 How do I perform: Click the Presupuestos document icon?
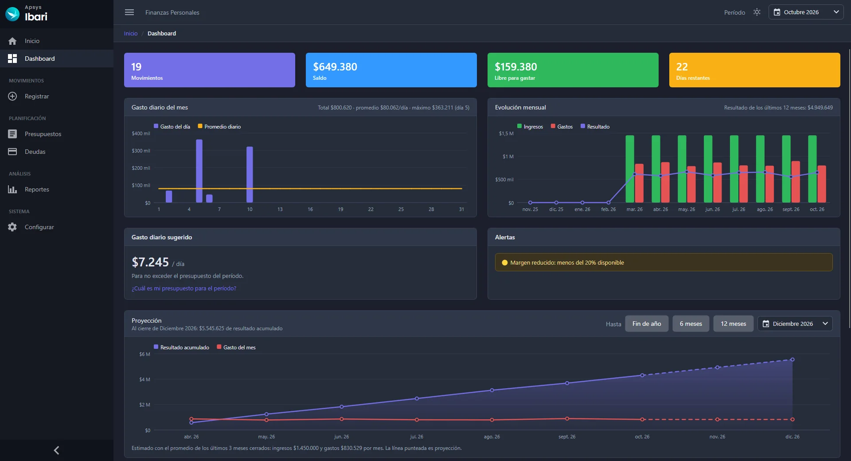12,134
